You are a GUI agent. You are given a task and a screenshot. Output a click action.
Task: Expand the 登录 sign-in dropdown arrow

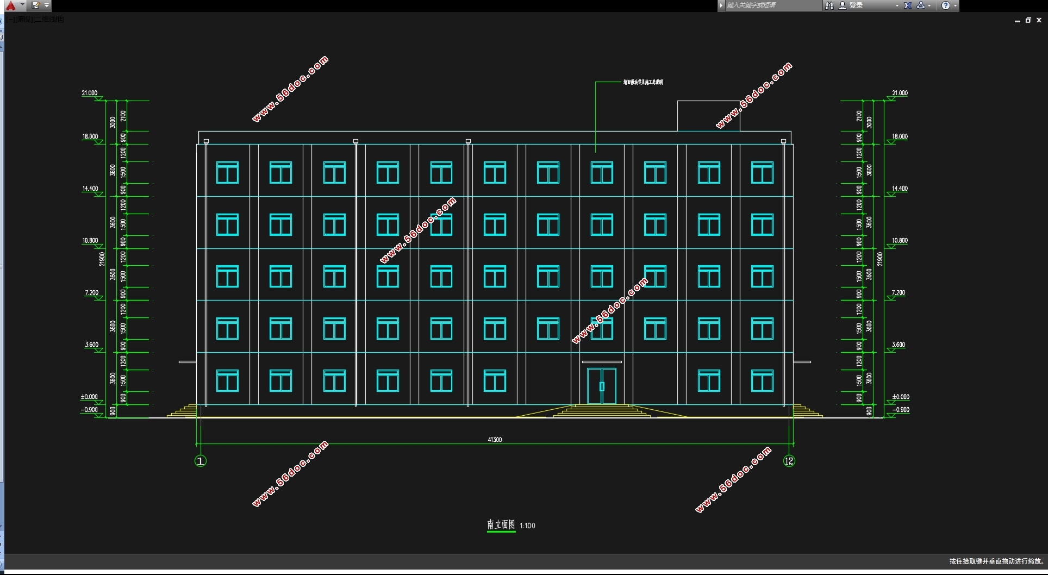[x=897, y=5]
